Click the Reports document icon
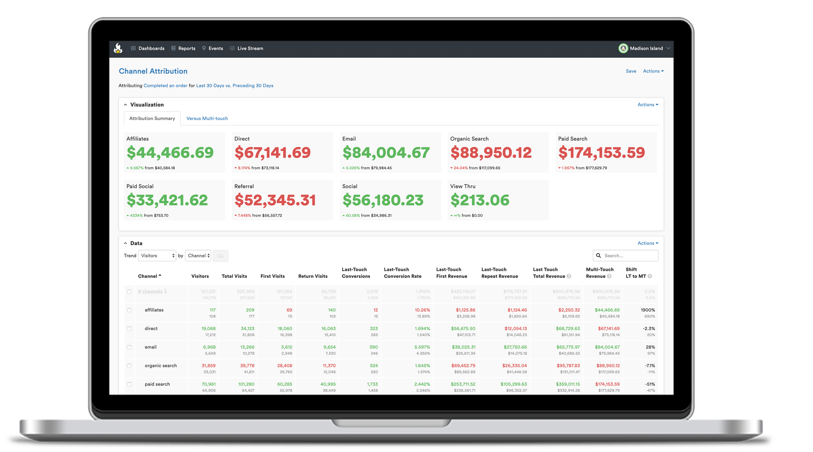 [x=173, y=48]
